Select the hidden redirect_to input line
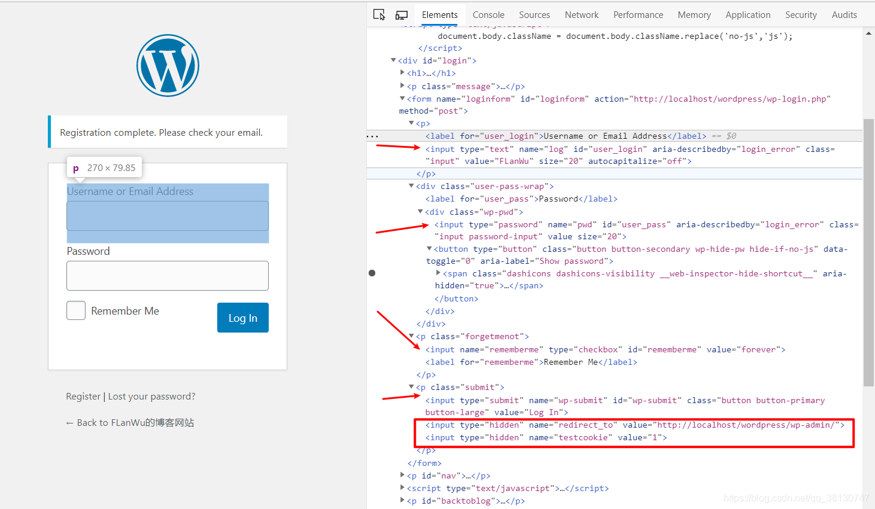 [635, 425]
